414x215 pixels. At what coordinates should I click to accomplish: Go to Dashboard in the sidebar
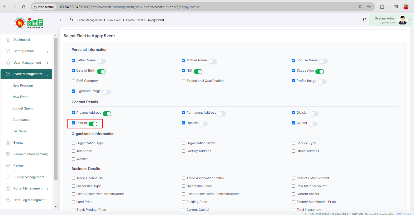[22, 40]
